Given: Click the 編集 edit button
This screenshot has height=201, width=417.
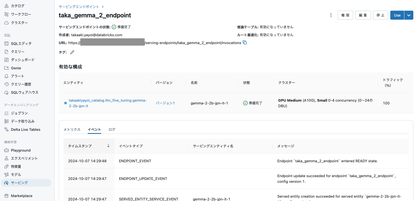Looking at the screenshot, I should tap(363, 15).
